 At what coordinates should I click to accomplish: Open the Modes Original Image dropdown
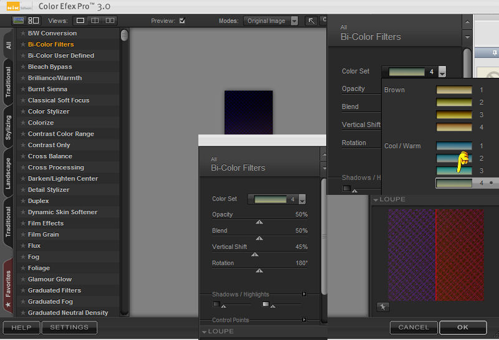point(269,21)
